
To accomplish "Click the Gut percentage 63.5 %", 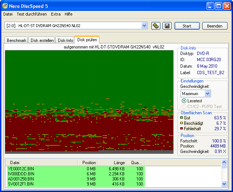I will (220, 118).
